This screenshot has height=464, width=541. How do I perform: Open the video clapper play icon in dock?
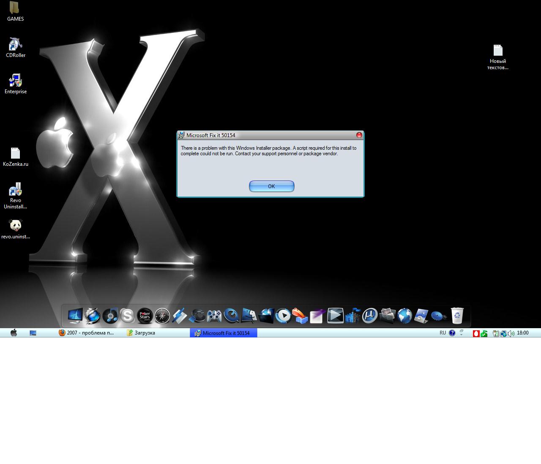(x=336, y=316)
